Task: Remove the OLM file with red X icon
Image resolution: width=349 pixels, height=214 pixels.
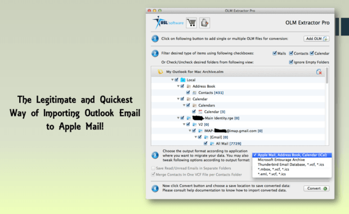Action: tap(319, 72)
